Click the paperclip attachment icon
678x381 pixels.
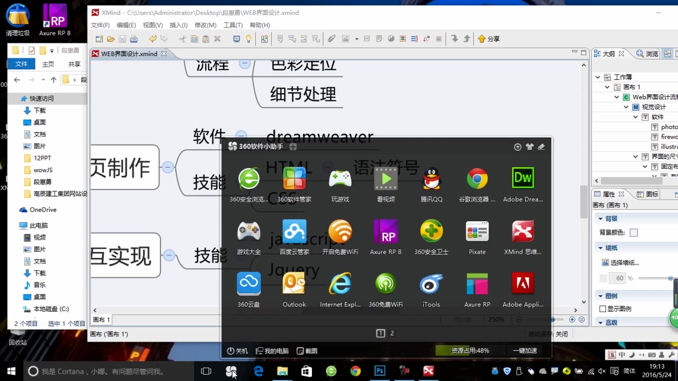pyautogui.click(x=332, y=39)
